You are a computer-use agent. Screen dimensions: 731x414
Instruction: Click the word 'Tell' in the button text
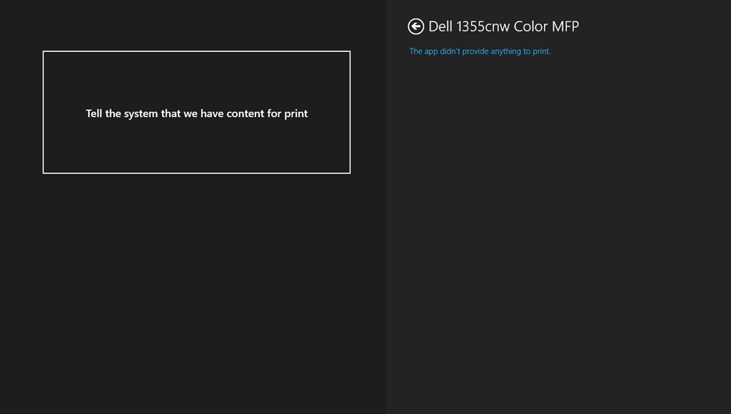click(x=94, y=113)
